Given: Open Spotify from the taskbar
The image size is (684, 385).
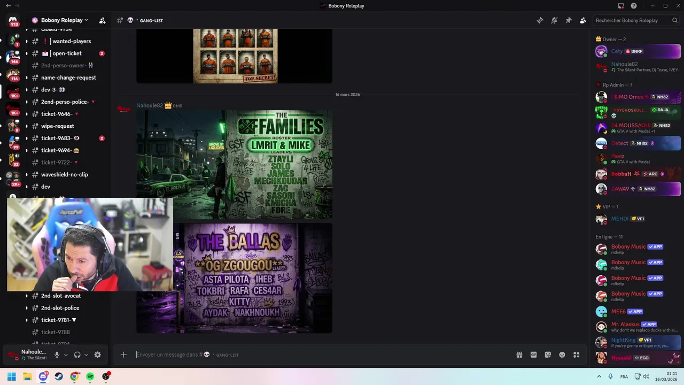Looking at the screenshot, I should coord(90,376).
